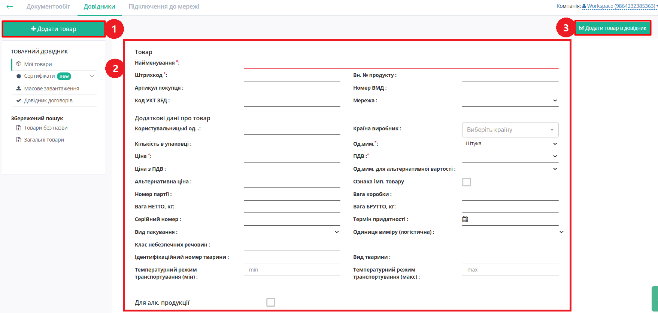Enable Для алк. продукції checkbox
This screenshot has height=313, width=658.
tap(271, 302)
